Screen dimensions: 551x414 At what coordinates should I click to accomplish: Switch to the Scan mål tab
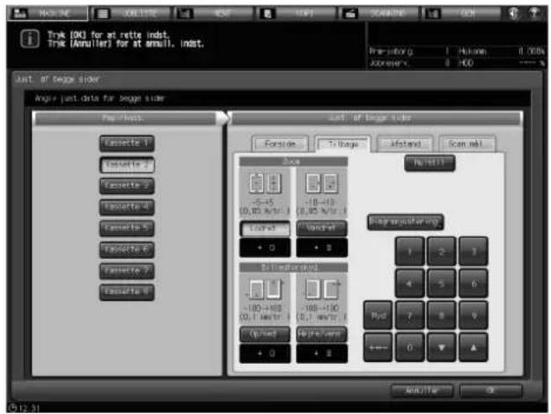(x=467, y=144)
